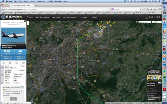Expand the General bookmarks folder
This screenshot has height=104, width=167.
point(33,13)
